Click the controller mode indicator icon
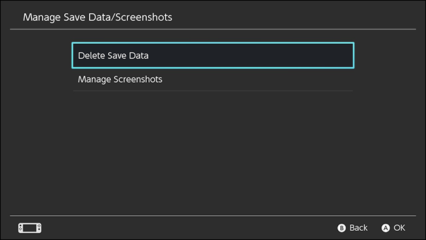Image resolution: width=426 pixels, height=240 pixels. point(30,228)
